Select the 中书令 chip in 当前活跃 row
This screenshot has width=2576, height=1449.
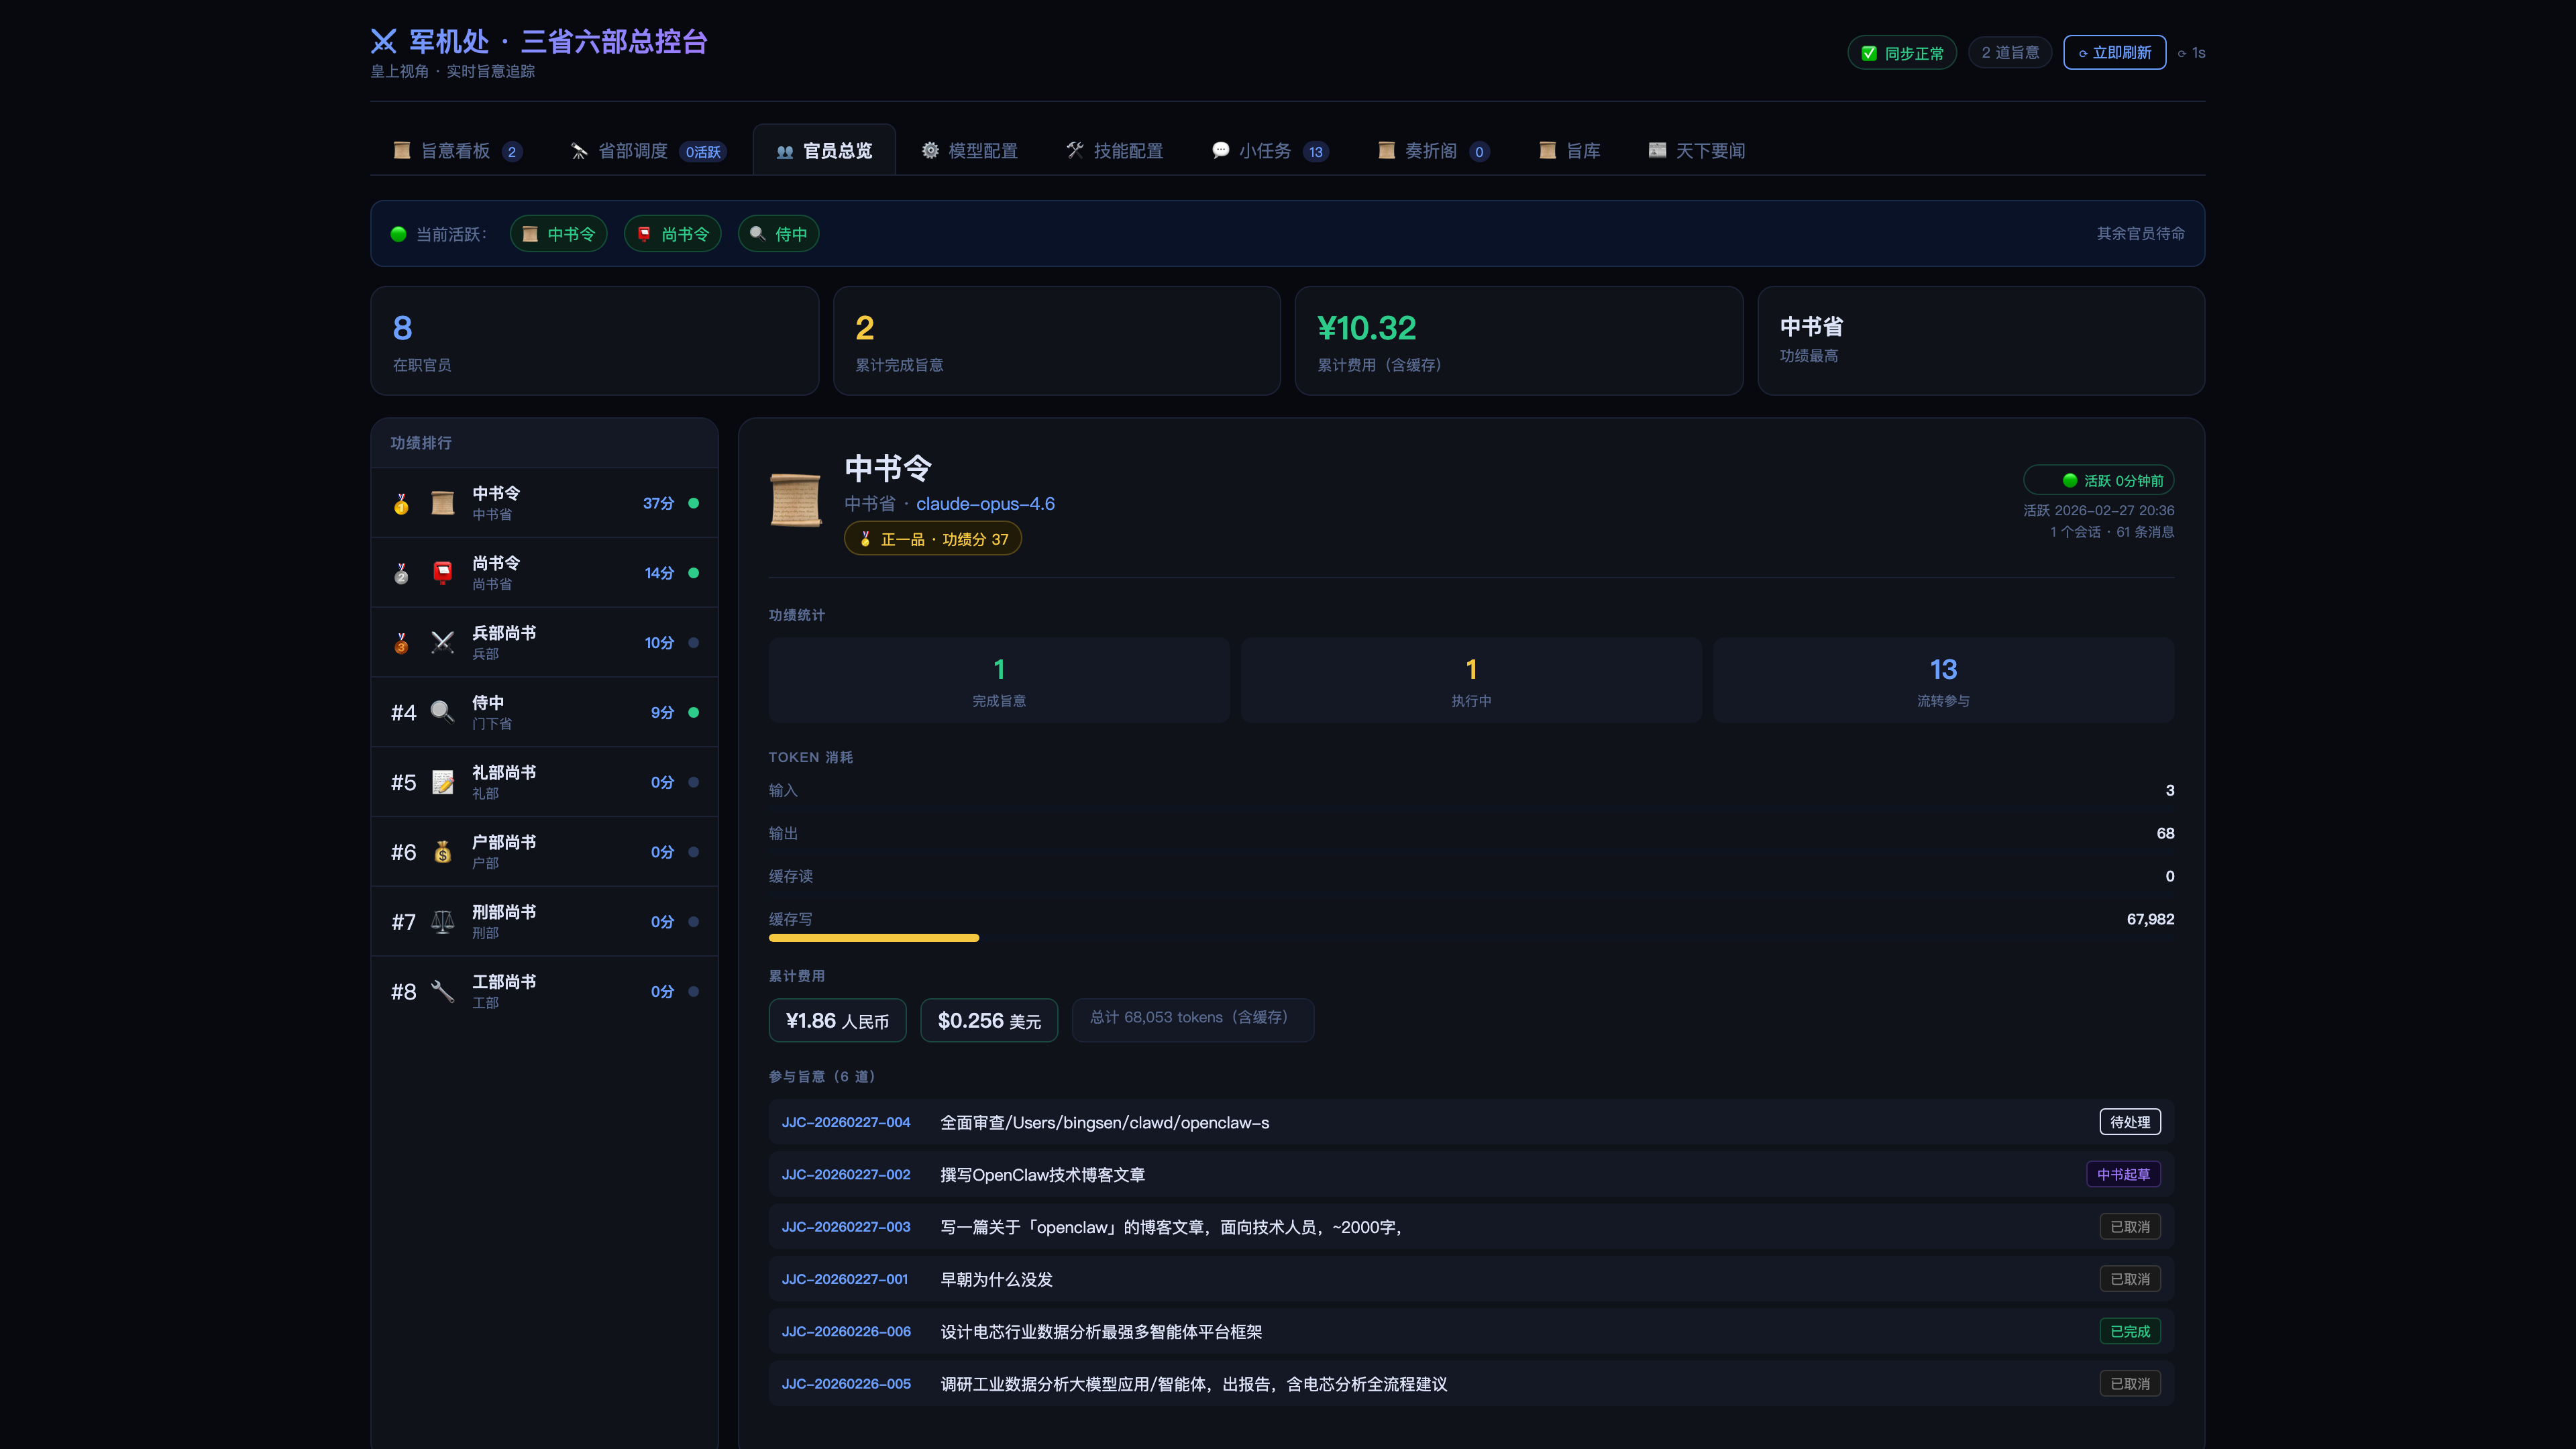click(558, 233)
